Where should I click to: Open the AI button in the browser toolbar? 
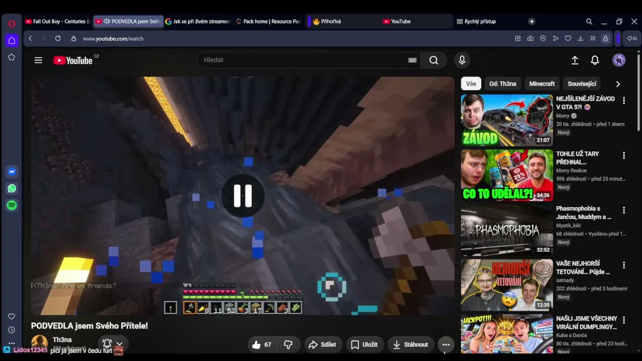click(632, 39)
